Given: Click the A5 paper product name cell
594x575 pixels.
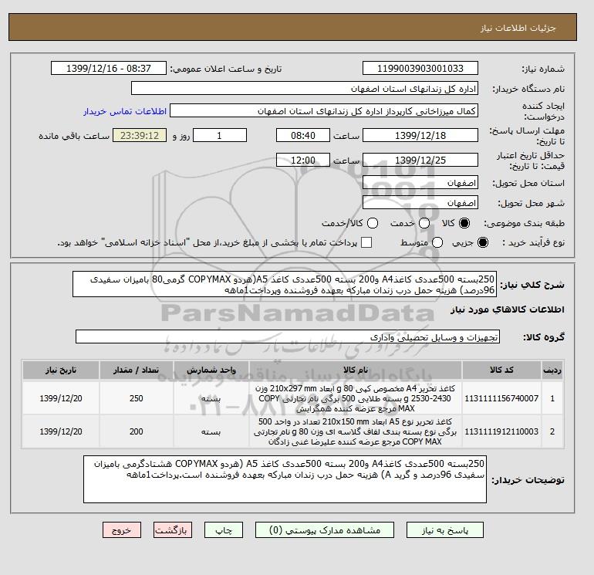Looking at the screenshot, I should 356,431.
